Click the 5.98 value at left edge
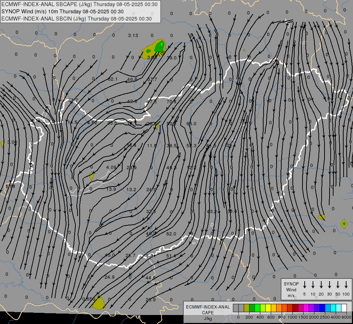This screenshot has width=353, height=324. [x=10, y=186]
